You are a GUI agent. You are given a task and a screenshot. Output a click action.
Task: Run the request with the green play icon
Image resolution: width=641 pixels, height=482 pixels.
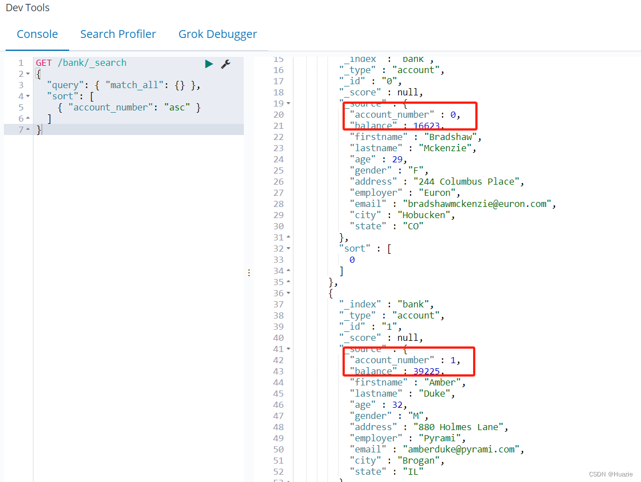tap(209, 64)
